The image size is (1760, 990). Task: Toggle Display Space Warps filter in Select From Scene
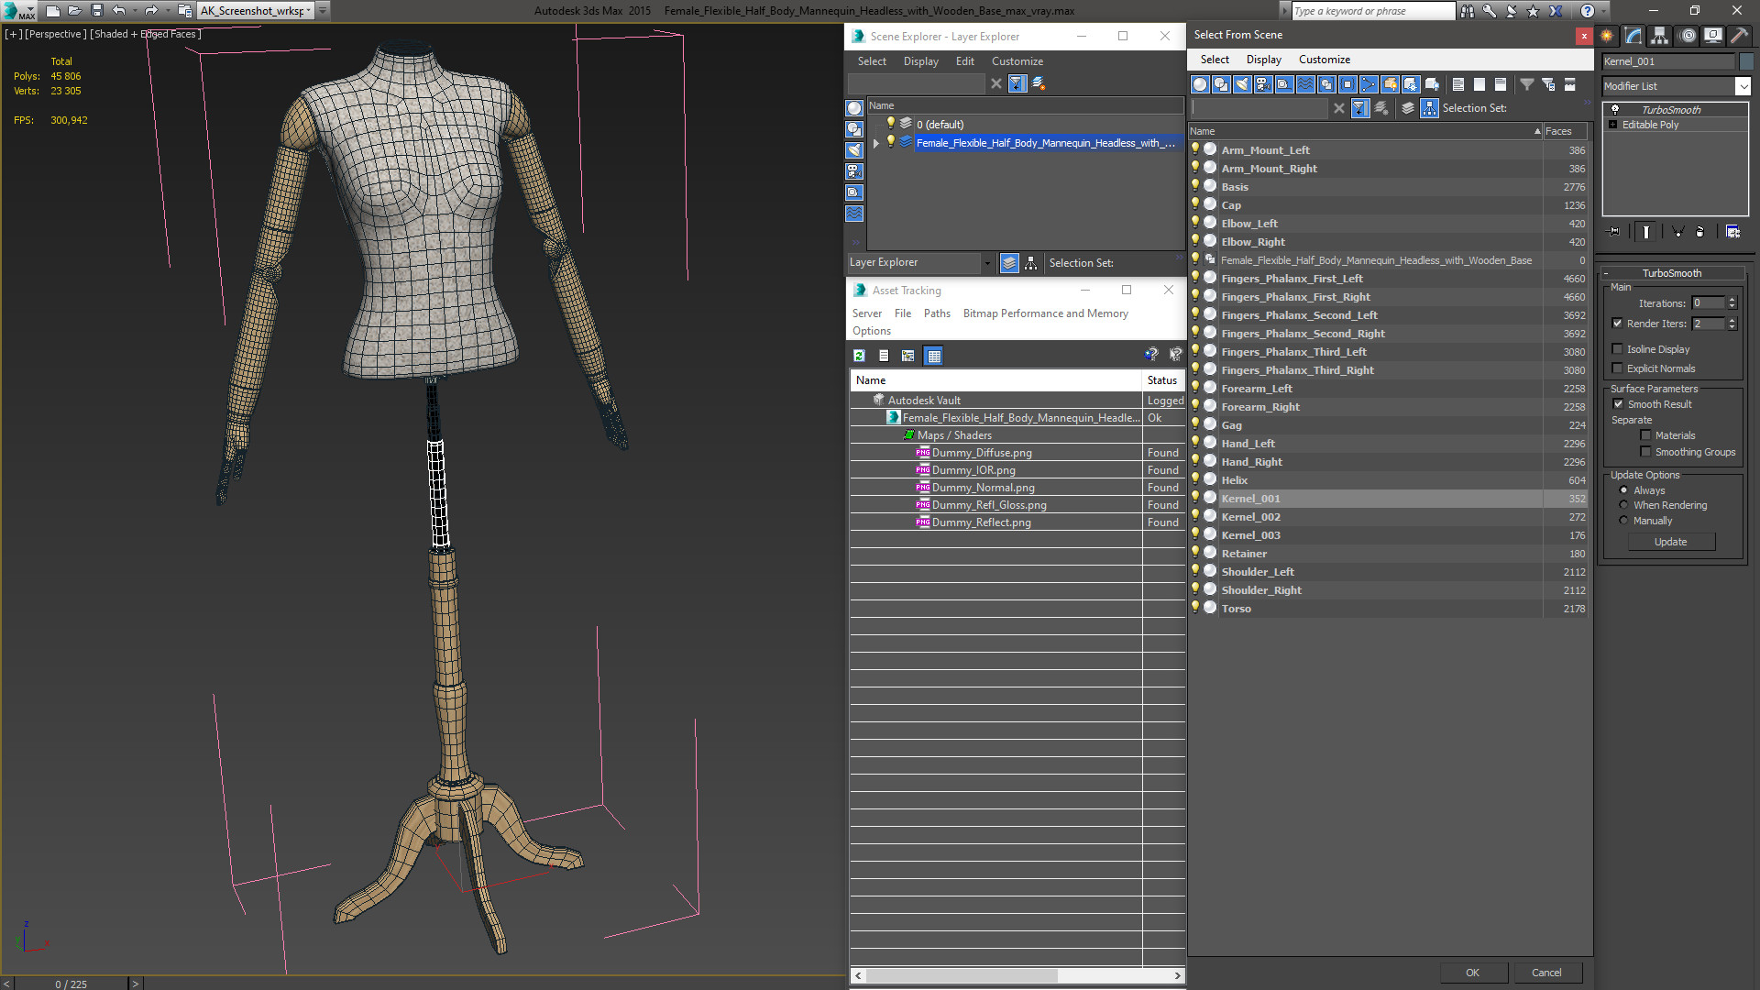point(1305,84)
